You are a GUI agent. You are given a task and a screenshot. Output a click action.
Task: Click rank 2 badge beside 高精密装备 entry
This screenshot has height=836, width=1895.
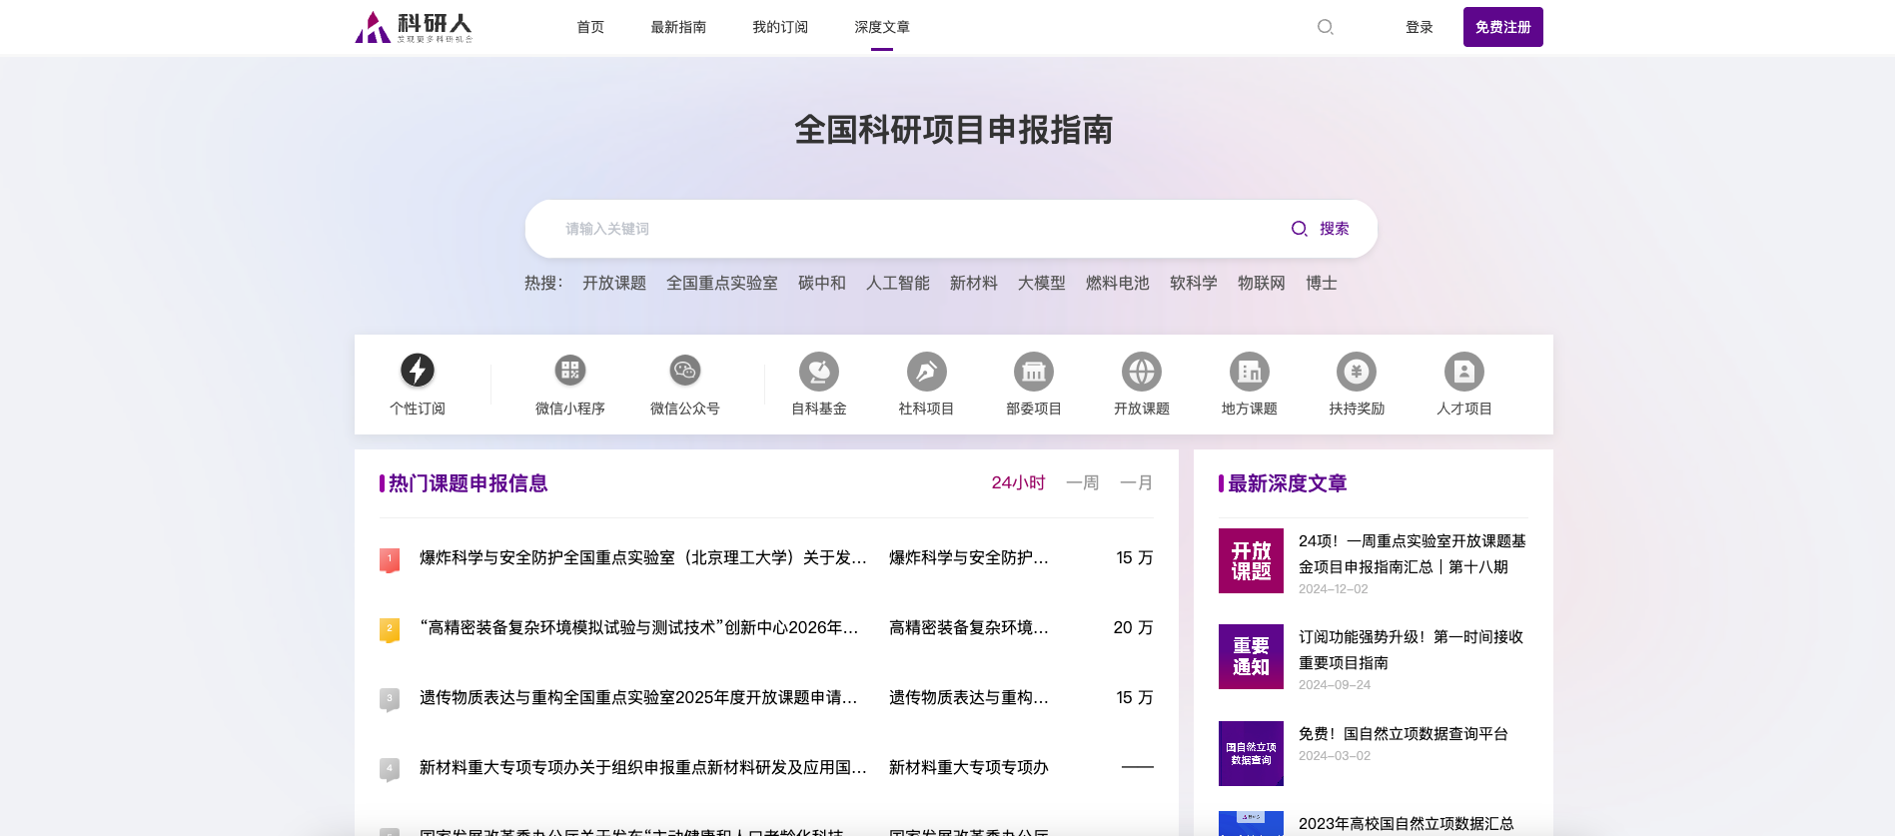tap(390, 629)
